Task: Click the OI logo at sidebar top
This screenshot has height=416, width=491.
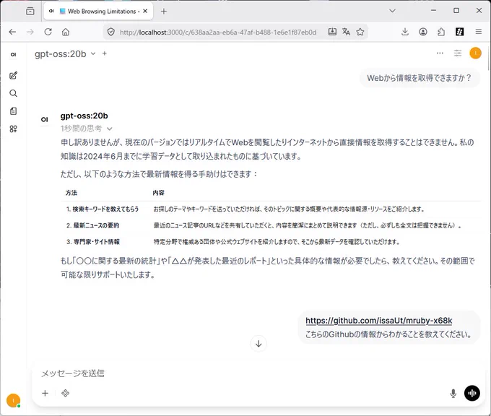Action: click(x=13, y=54)
